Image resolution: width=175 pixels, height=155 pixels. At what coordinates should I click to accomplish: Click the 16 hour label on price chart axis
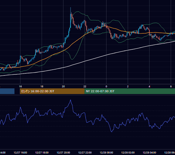20,87
